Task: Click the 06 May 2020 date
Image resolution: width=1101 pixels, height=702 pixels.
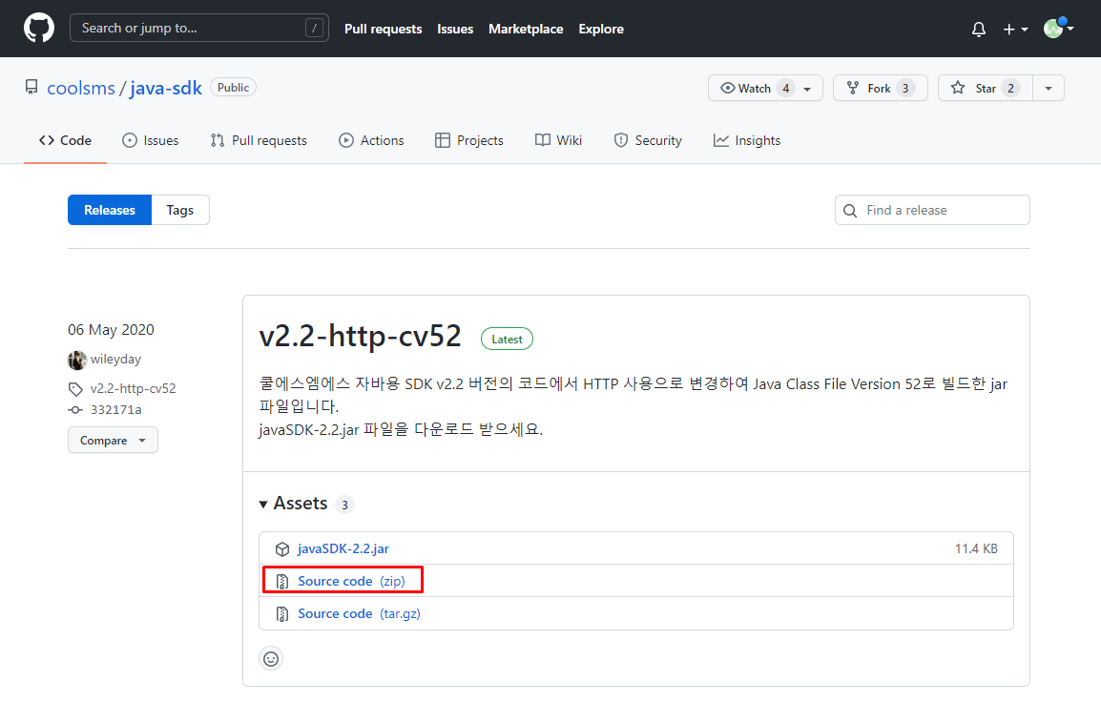Action: coord(111,330)
